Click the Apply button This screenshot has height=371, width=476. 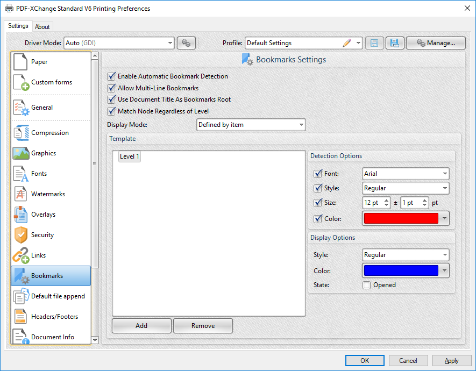click(x=452, y=361)
